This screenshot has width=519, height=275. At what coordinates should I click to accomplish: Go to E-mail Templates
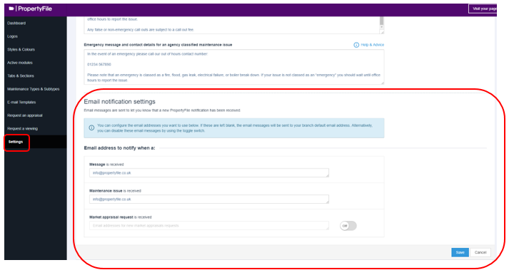[x=21, y=103]
